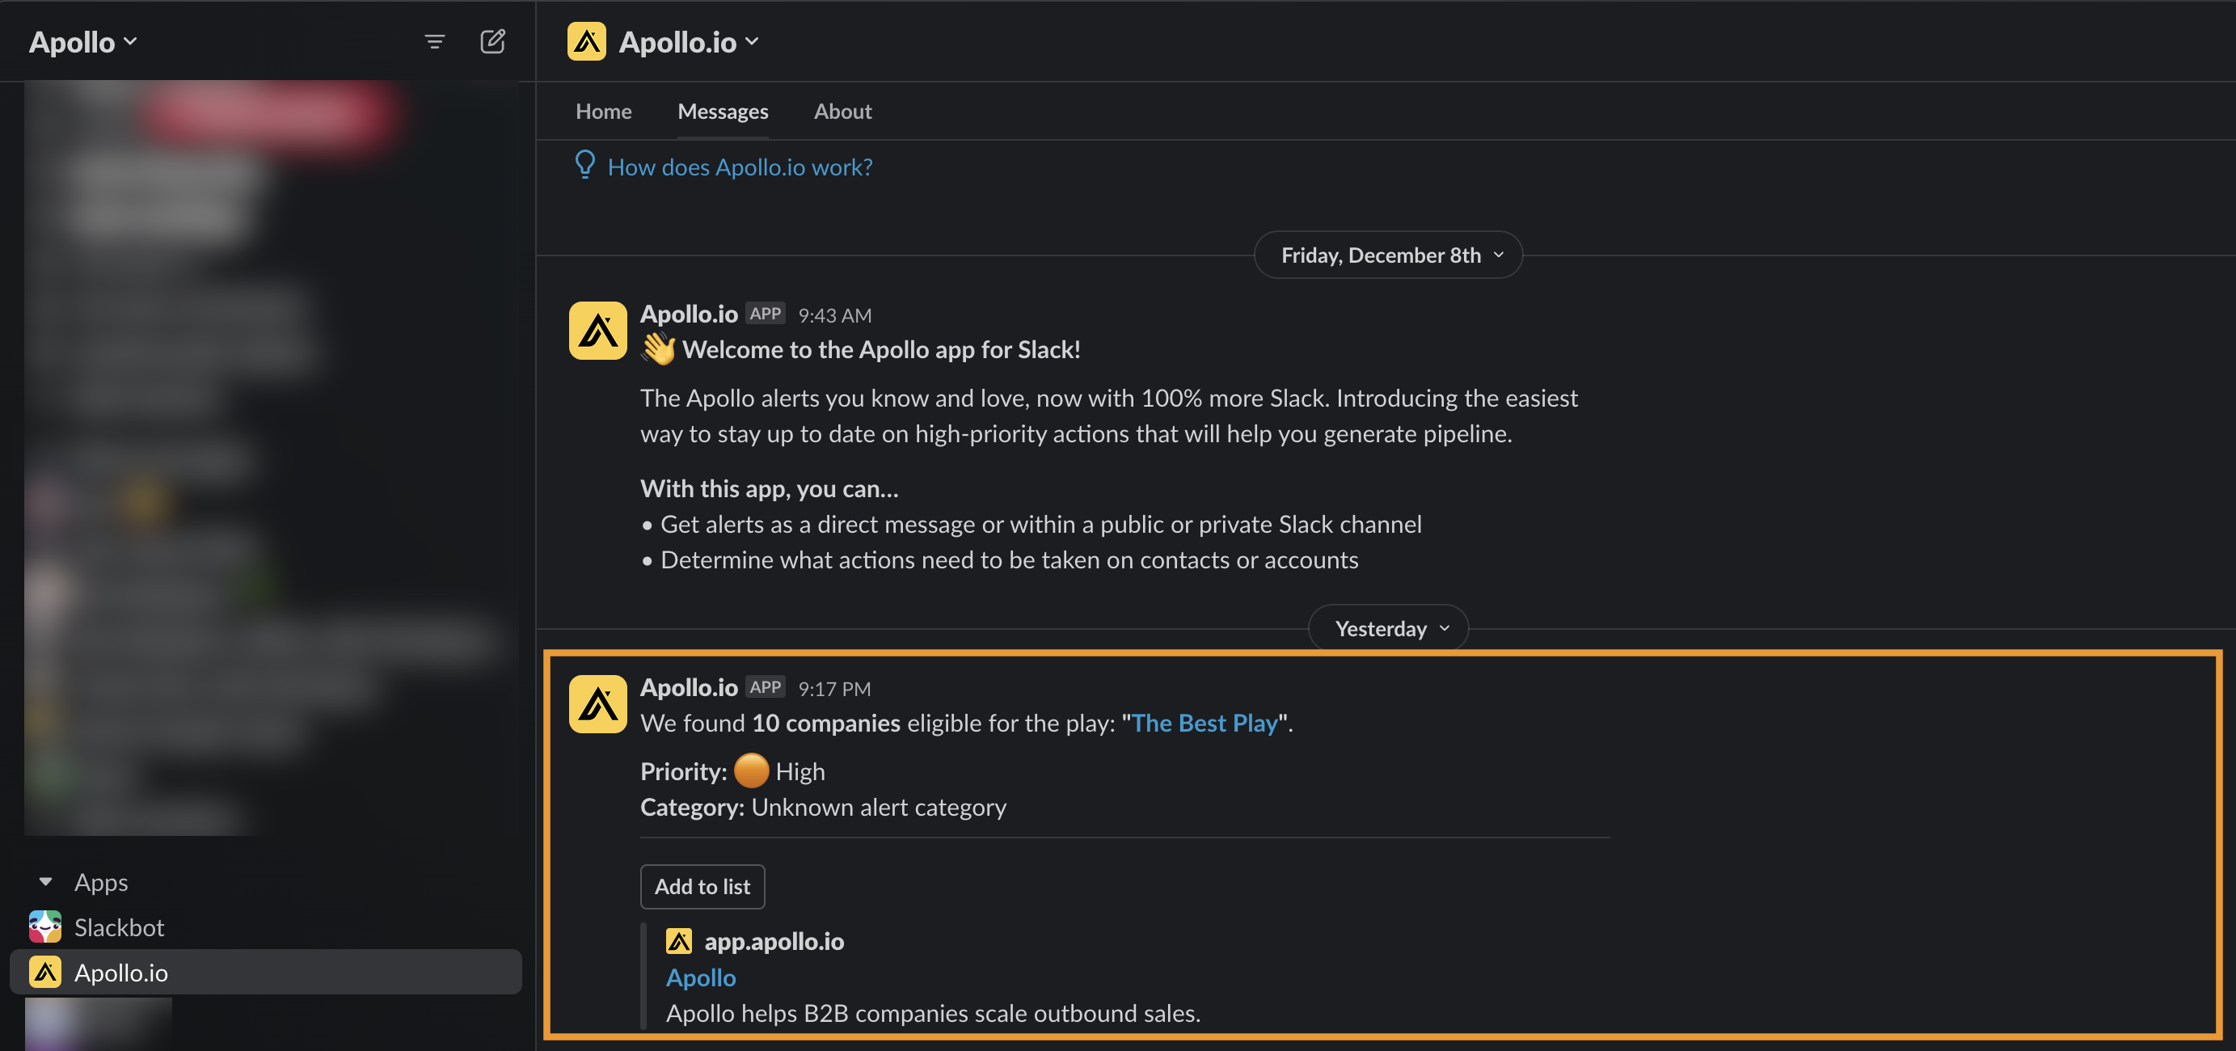
Task: Click the Apollo.io icon in the Apps list
Action: pyautogui.click(x=45, y=972)
